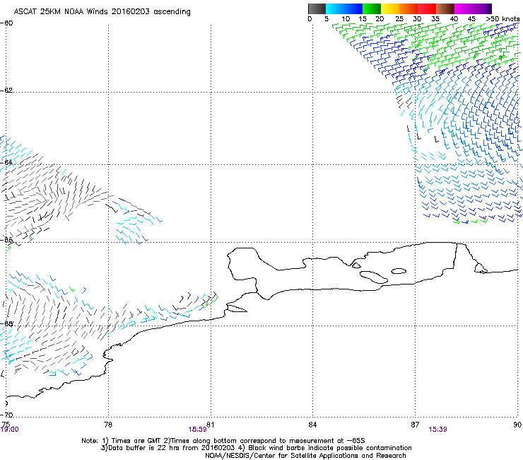Click the dark purple >50 knots legend swatch

click(488, 8)
